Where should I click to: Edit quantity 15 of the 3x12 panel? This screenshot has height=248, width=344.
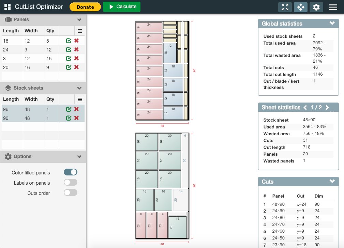[x=52, y=59]
